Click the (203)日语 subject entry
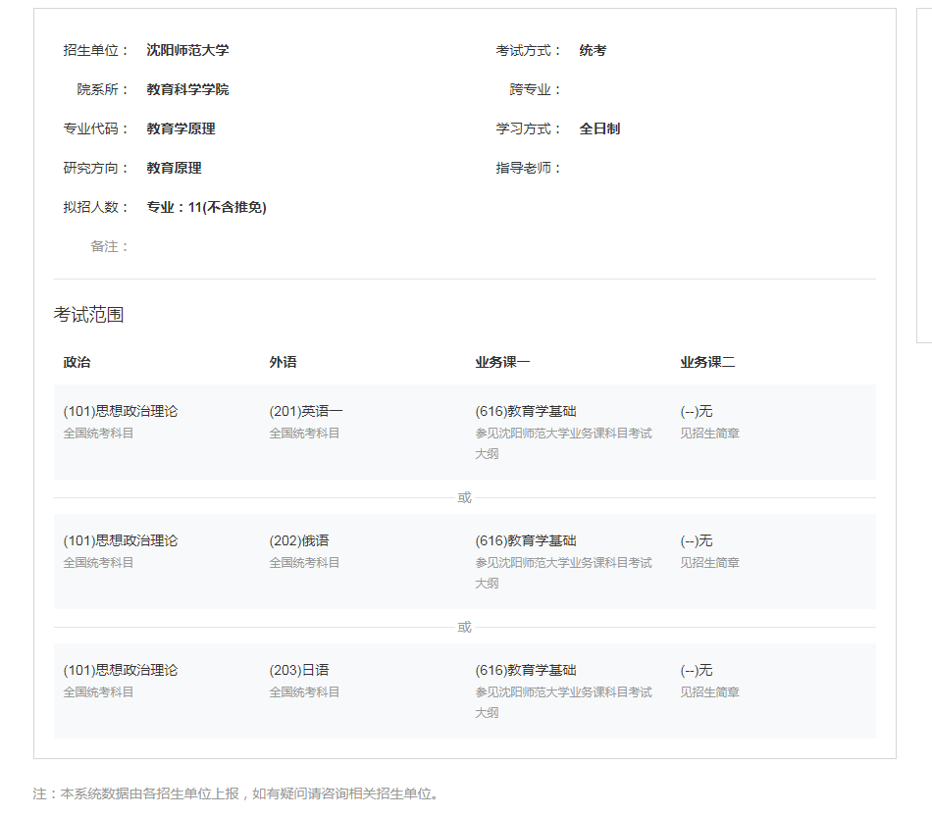The image size is (932, 818). point(299,670)
